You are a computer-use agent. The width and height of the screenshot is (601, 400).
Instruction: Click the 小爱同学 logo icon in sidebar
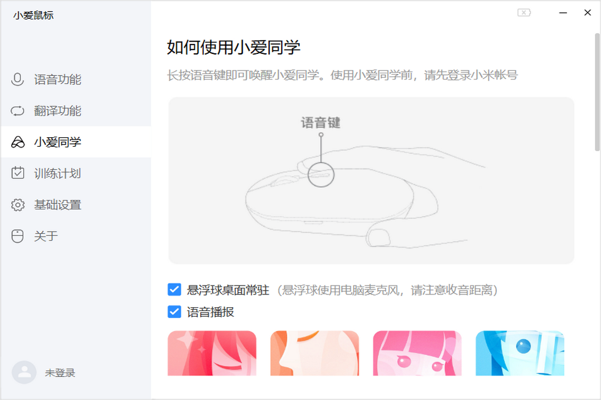[18, 142]
